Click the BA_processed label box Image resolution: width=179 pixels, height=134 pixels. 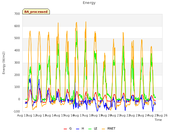point(36,11)
